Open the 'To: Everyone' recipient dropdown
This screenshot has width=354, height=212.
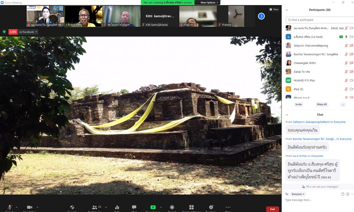tap(298, 194)
